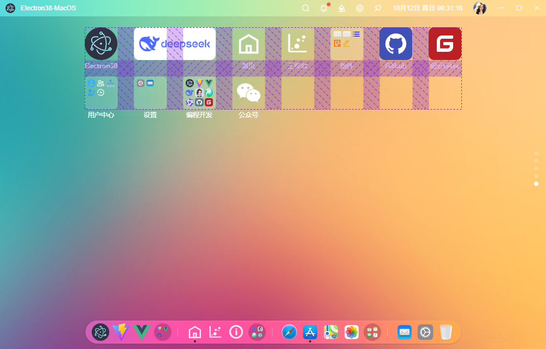Open the Github desktop icon
The width and height of the screenshot is (546, 349).
[396, 44]
